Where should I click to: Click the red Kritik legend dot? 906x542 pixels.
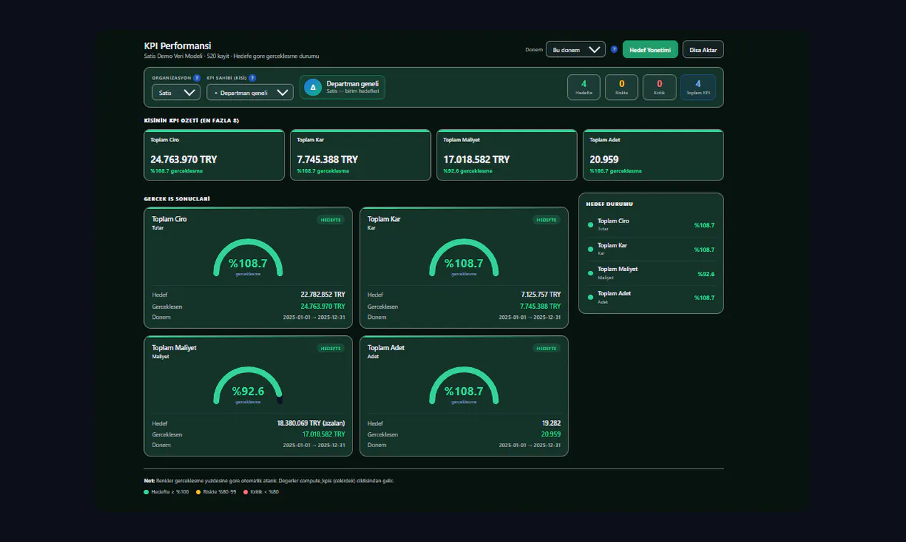(246, 492)
